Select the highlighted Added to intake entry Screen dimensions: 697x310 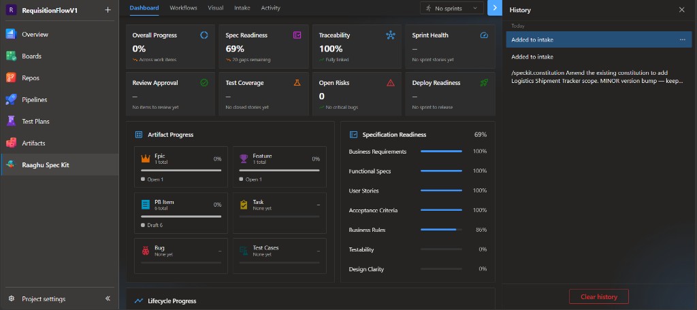tap(599, 39)
